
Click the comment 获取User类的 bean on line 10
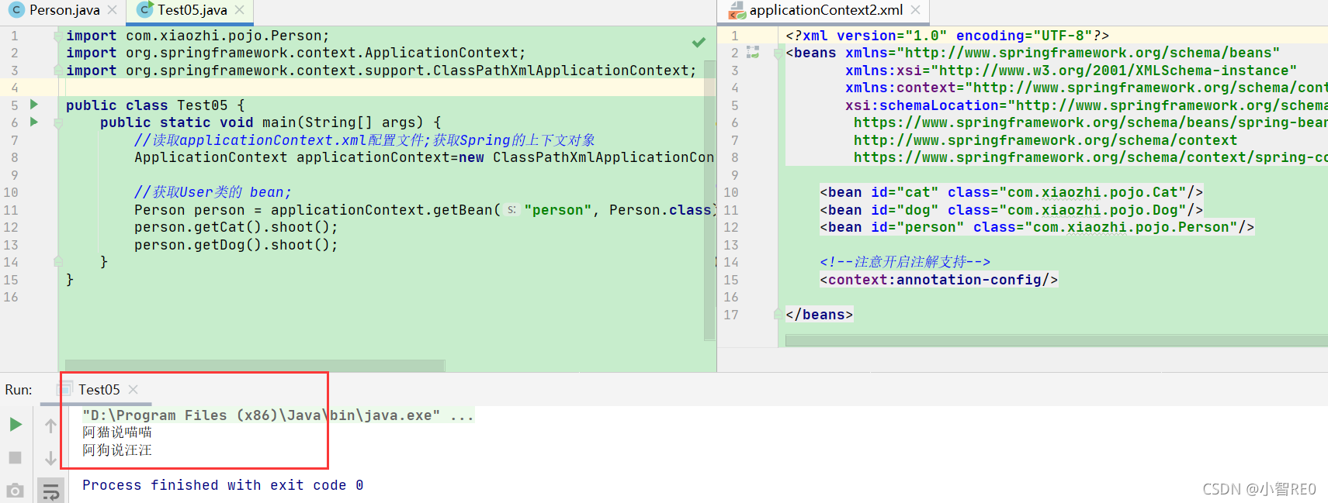(213, 192)
